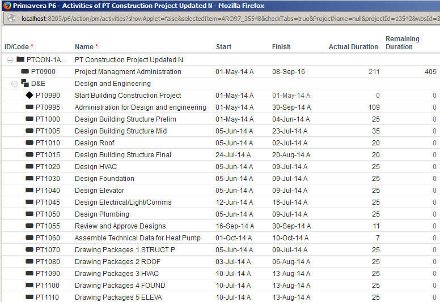
Task: Click the activity icon for PT1015
Action: (29, 154)
